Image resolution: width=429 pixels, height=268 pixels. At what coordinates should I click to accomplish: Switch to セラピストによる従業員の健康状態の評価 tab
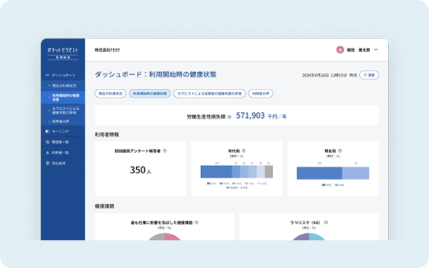209,93
